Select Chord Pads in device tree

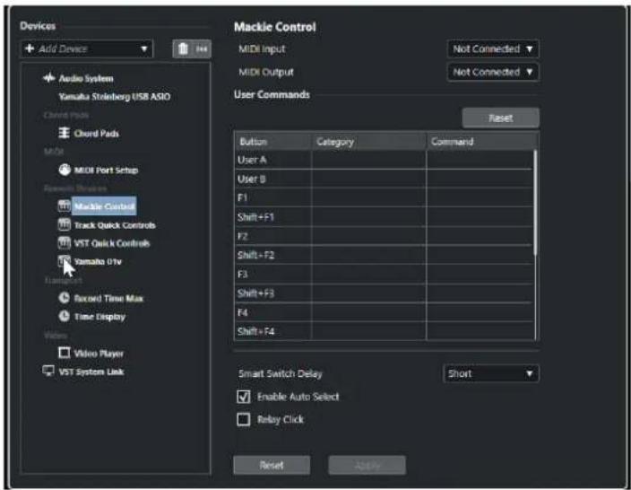(97, 134)
